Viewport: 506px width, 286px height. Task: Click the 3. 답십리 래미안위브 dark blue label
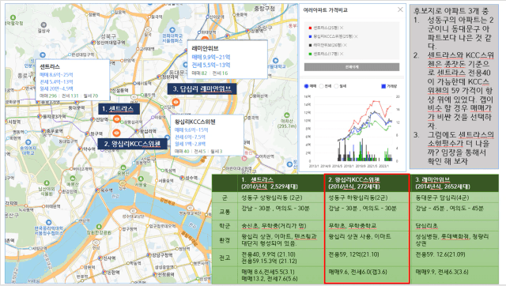(x=202, y=89)
